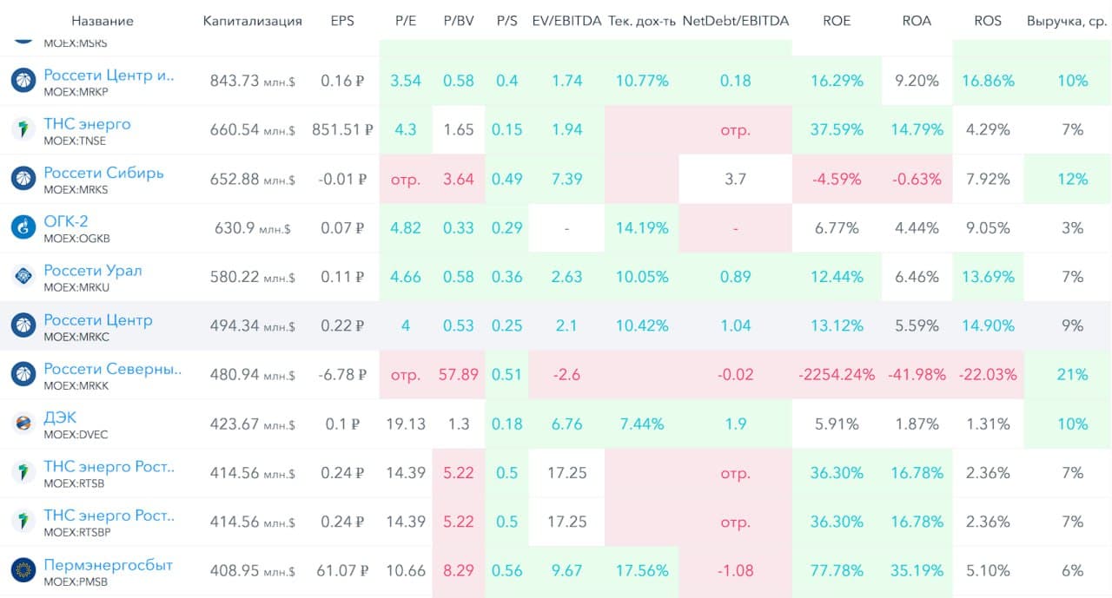
Task: Click the Россети Урал logo icon
Action: pyautogui.click(x=23, y=277)
